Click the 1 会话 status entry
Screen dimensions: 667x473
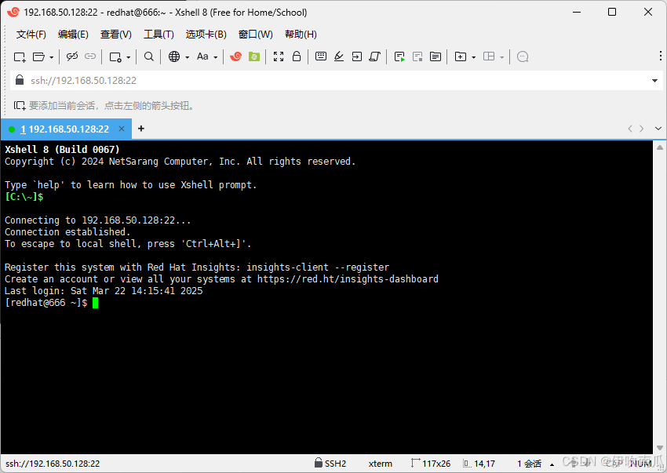pyautogui.click(x=529, y=464)
